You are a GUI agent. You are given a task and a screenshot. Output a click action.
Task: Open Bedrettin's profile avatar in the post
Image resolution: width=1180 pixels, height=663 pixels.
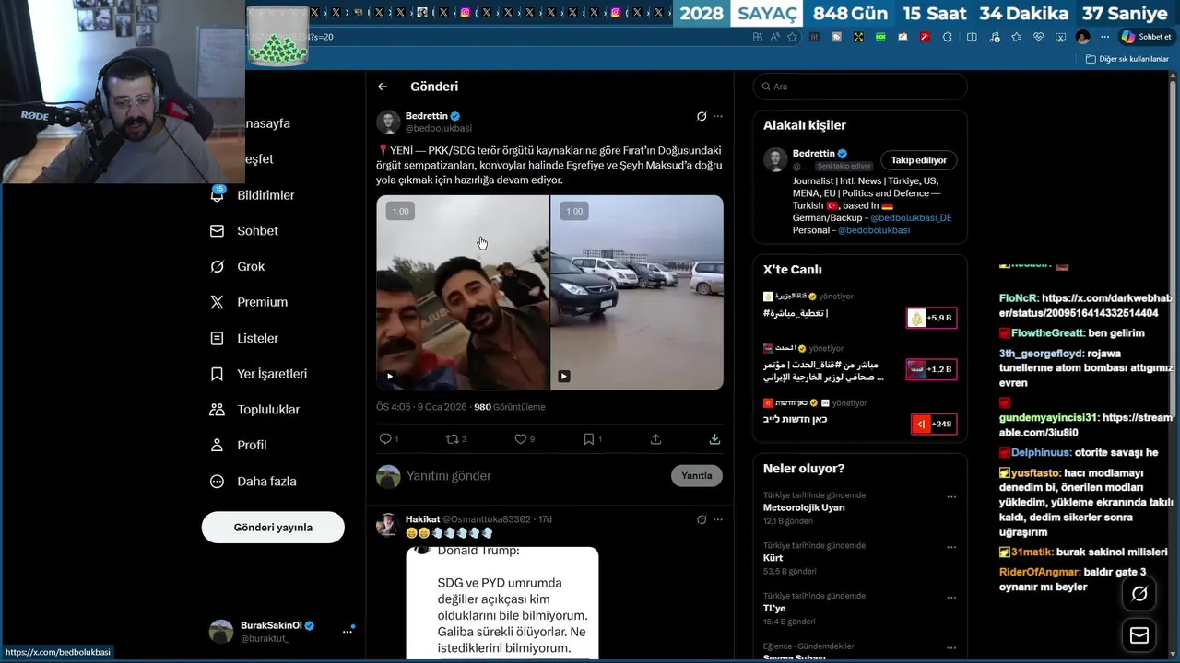click(x=388, y=122)
